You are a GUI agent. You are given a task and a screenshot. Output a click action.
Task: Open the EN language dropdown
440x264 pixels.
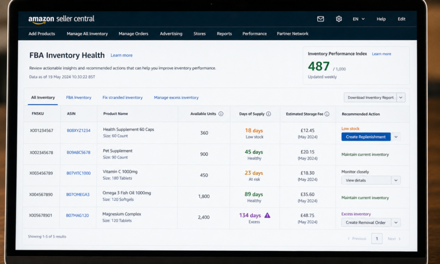[359, 19]
